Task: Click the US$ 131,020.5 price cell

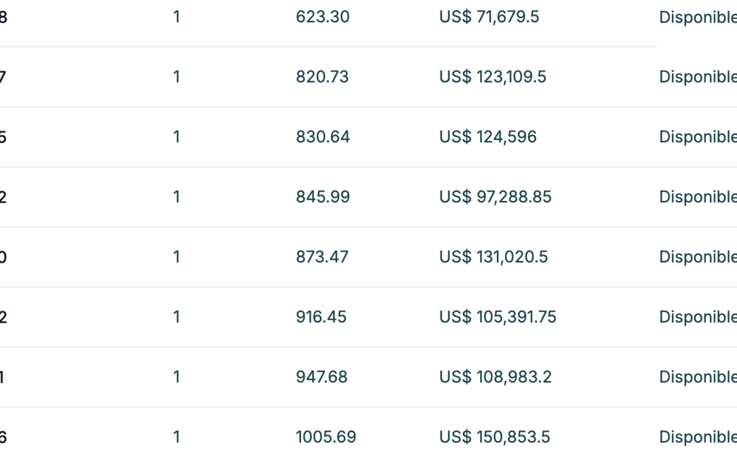Action: tap(493, 257)
